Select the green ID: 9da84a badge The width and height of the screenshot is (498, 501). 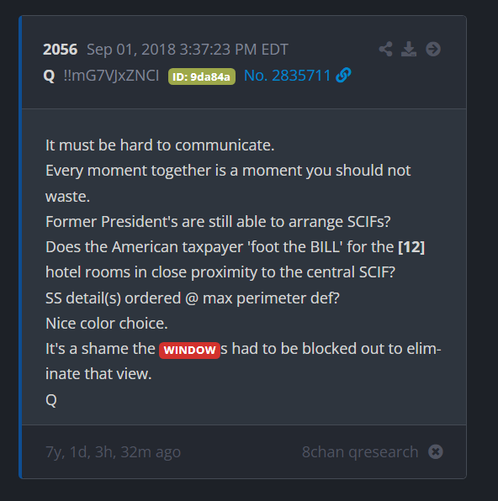point(202,76)
